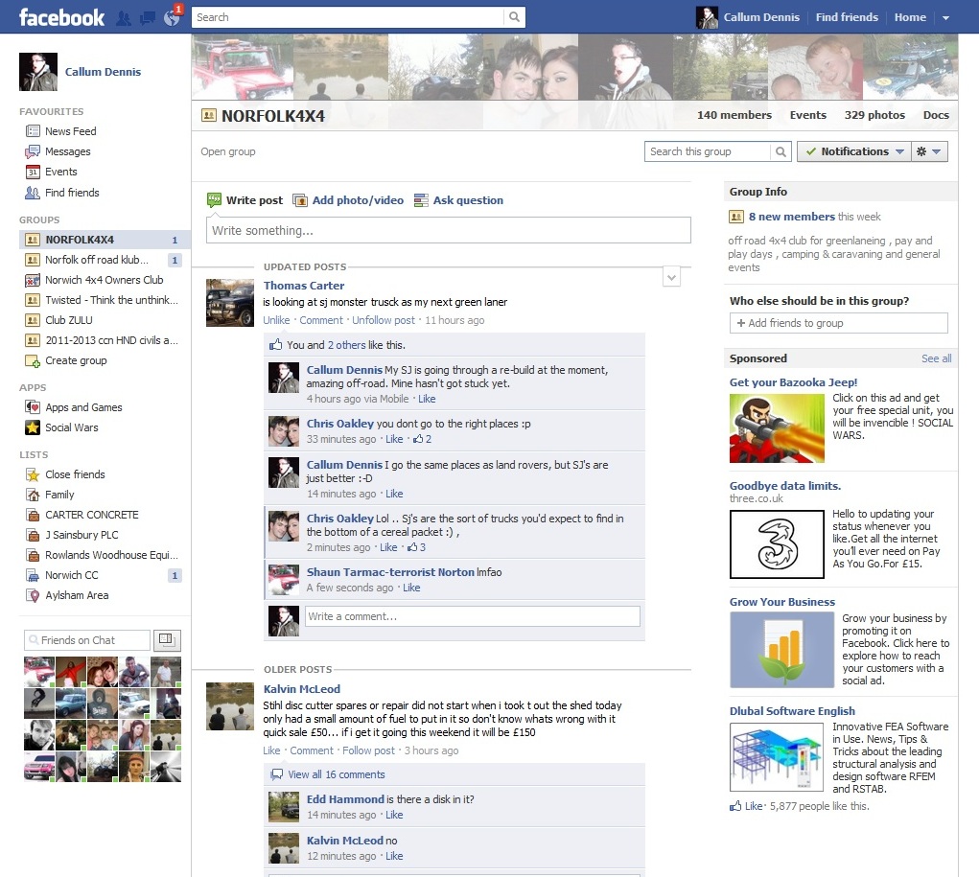Expand the options arrow on Thomas Carter's post
The image size is (979, 877).
[671, 277]
